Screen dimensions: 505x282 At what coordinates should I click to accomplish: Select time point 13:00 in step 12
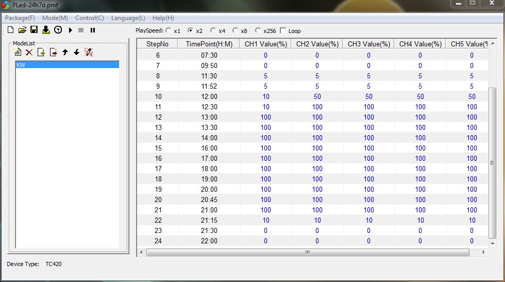pyautogui.click(x=209, y=117)
